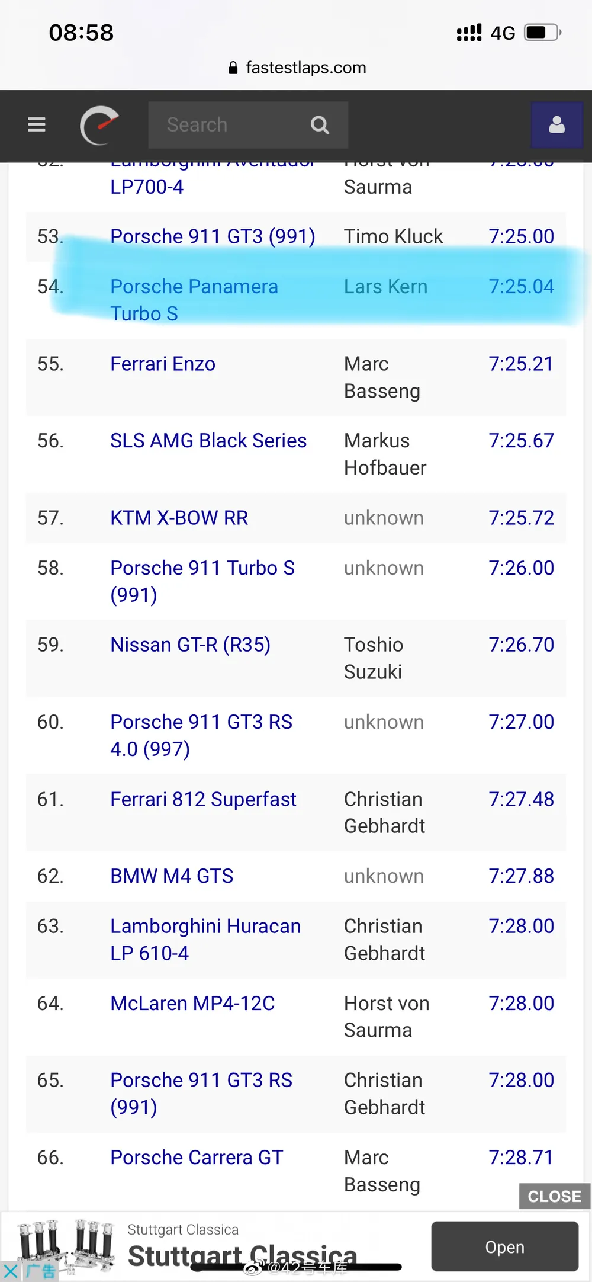592x1282 pixels.
Task: Open the Porsche 911 GT3 (991) link
Action: [213, 236]
